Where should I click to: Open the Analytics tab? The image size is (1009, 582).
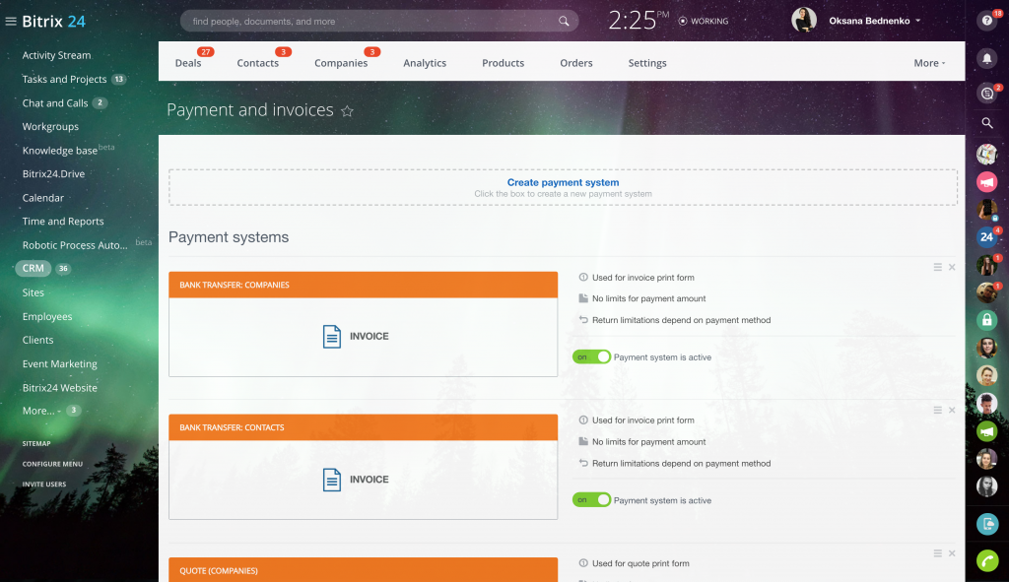pos(425,63)
